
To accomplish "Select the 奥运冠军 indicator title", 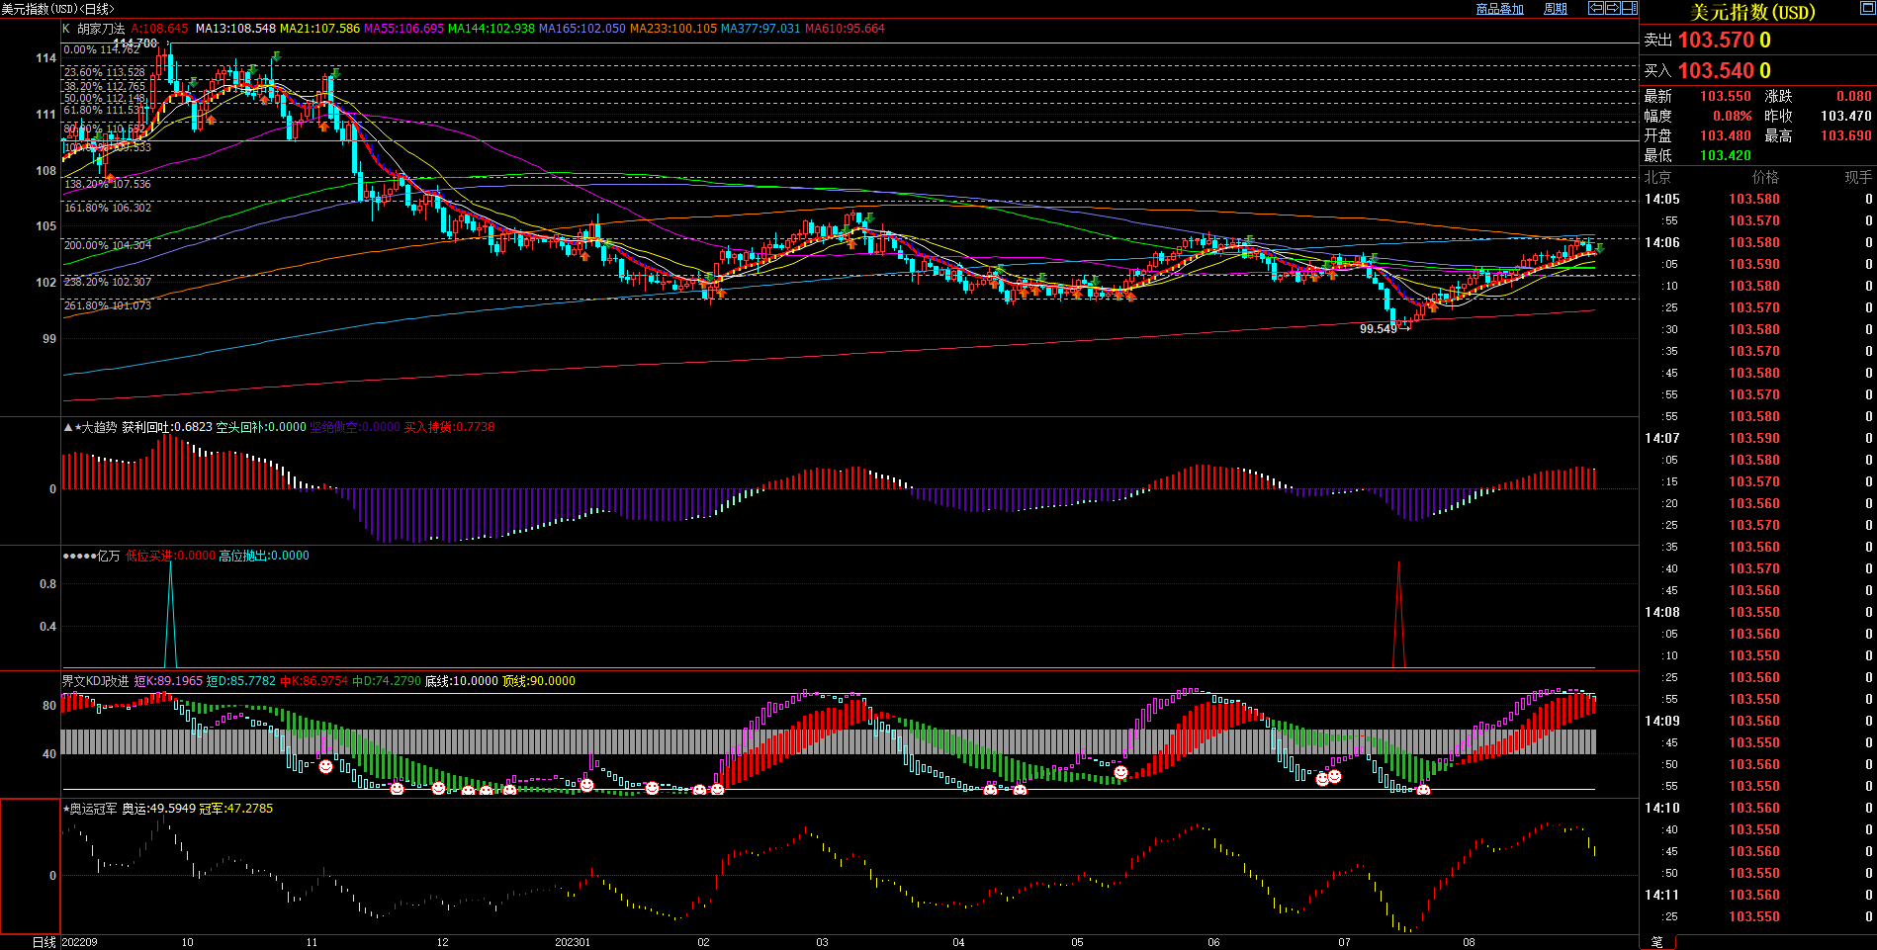I will tap(93, 809).
